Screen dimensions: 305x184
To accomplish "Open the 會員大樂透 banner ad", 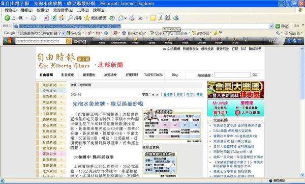I will click(x=235, y=90).
